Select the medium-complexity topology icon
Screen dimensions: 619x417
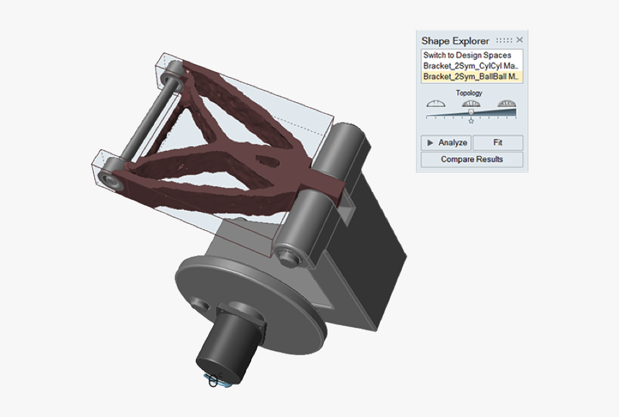click(471, 103)
